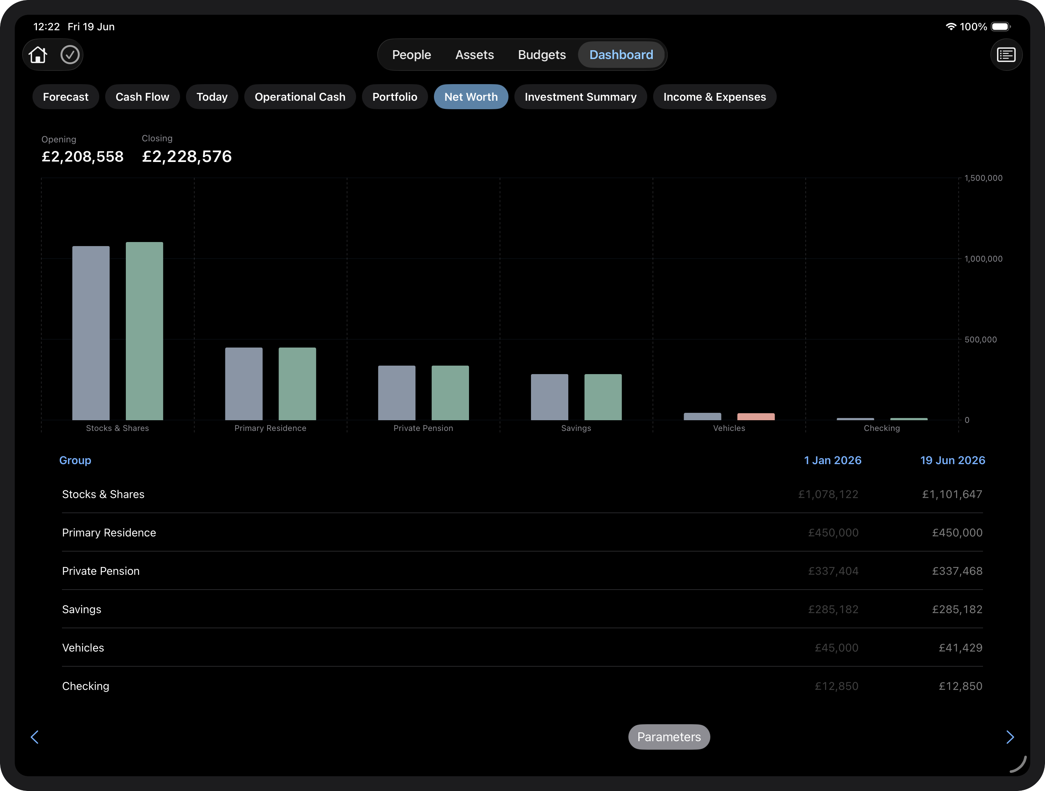Click the £337,404 pension value
The height and width of the screenshot is (791, 1045).
point(833,571)
